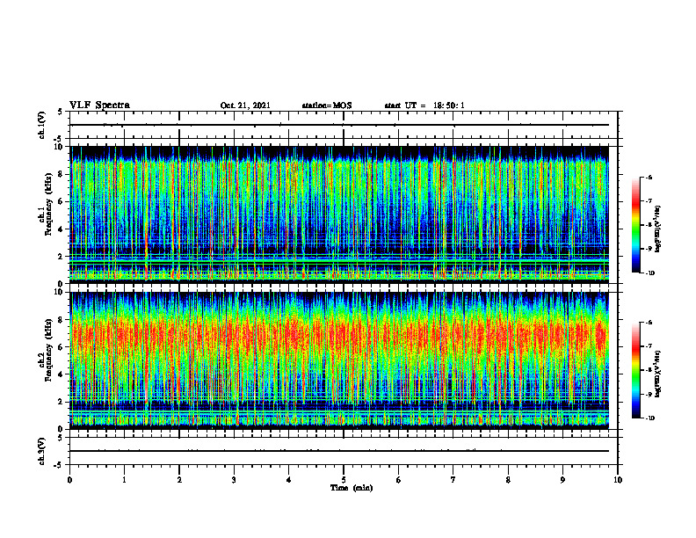
Task: Click time-axis tick label '3'
Action: [234, 480]
